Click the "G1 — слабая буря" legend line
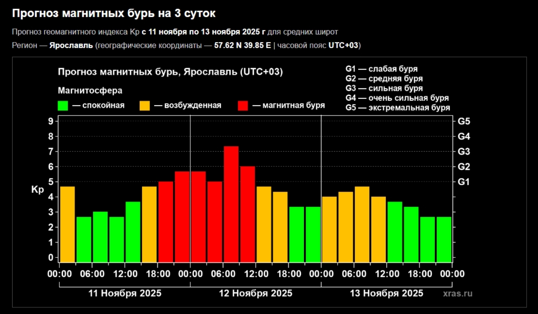538x314 pixels. click(381, 69)
